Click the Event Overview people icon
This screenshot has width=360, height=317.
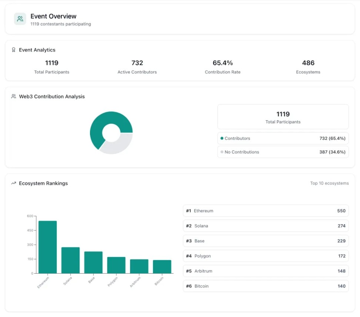20,19
